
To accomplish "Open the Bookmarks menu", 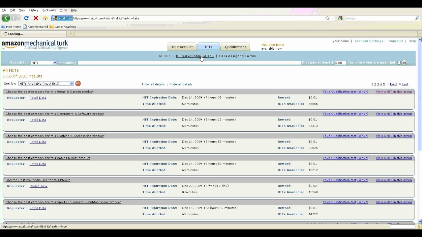I will 49,10.
